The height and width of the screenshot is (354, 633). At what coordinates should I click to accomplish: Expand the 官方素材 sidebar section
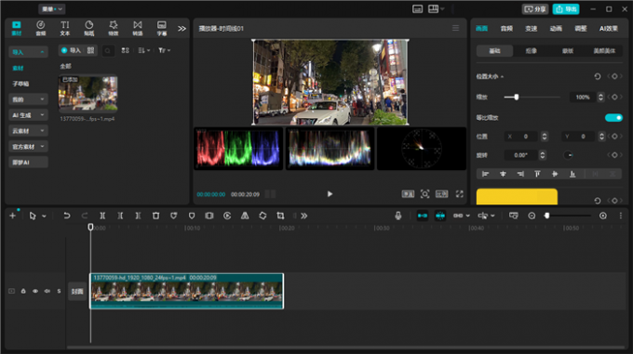[x=28, y=146]
